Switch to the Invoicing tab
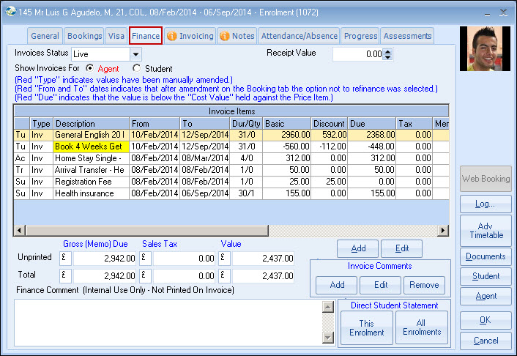This screenshot has height=356, width=517. (190, 36)
